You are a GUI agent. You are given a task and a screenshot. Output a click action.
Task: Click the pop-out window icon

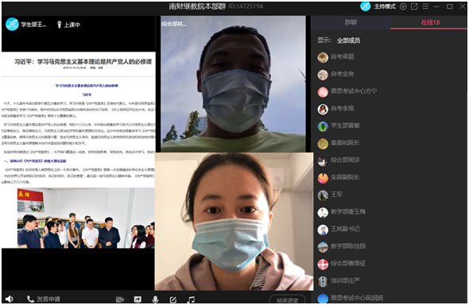click(414, 6)
